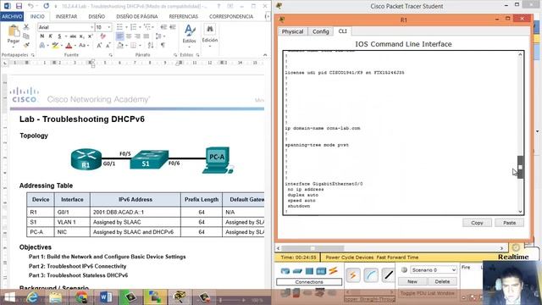The height and width of the screenshot is (305, 542).
Task: Paste with the Pegar clipboard button
Action: 14,35
